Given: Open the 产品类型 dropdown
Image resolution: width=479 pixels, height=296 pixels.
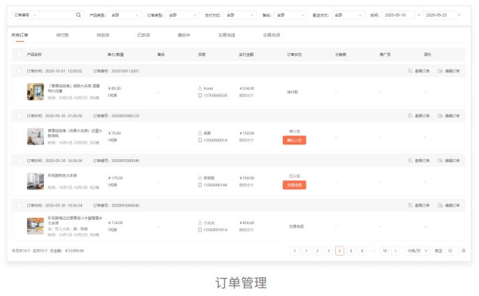Looking at the screenshot, I should click(123, 15).
